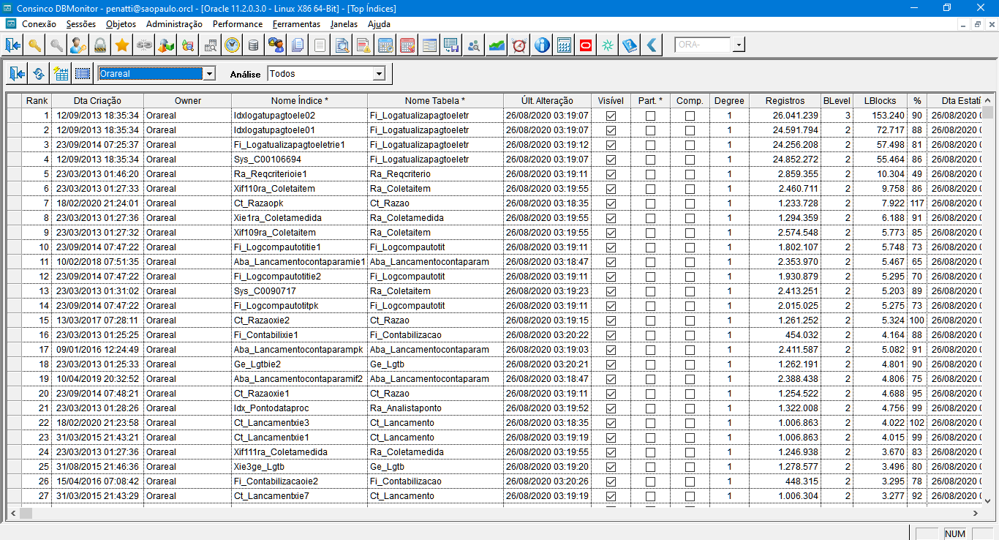Click the exit door icon beside the refresh icon
The width and height of the screenshot is (999, 540).
[x=17, y=74]
